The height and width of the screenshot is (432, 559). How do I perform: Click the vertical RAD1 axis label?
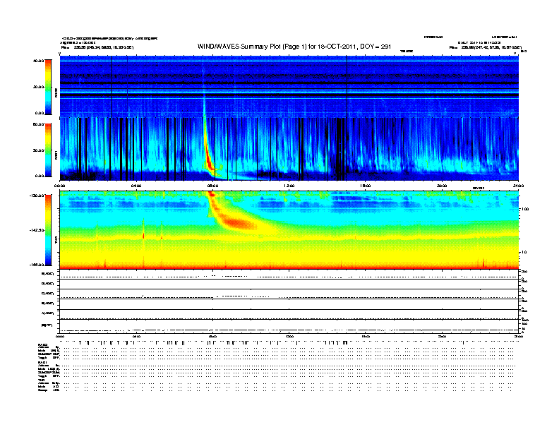click(56, 155)
